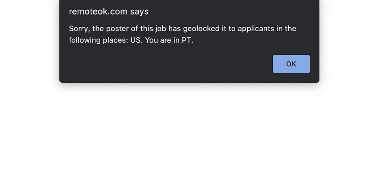Click the country code "PT" in the message
This screenshot has width=373, height=180.
[x=187, y=40]
